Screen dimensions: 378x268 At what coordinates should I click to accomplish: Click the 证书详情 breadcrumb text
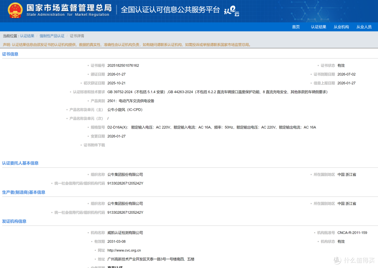pyautogui.click(x=77, y=36)
